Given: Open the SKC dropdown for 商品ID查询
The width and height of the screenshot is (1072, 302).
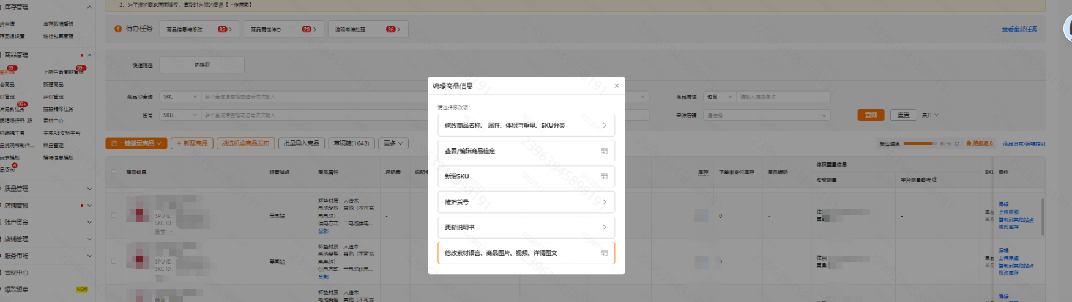Looking at the screenshot, I should (x=181, y=96).
